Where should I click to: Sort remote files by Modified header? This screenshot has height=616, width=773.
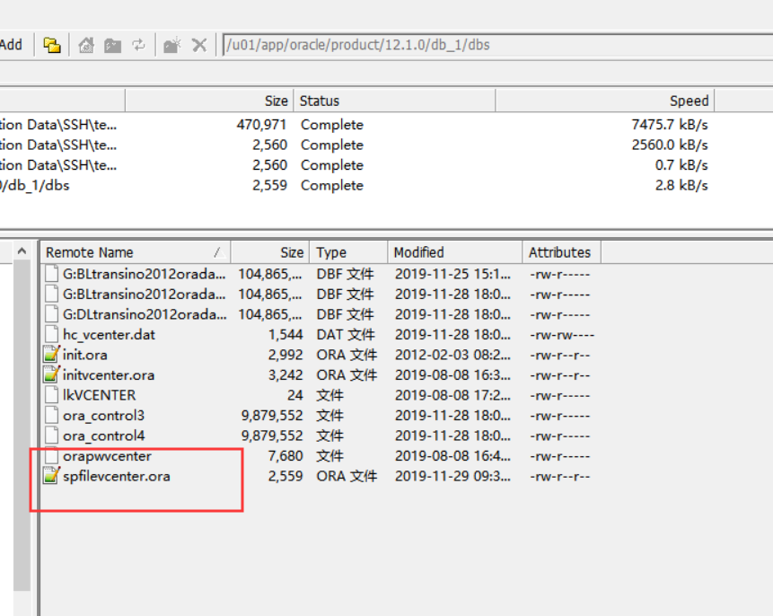455,252
